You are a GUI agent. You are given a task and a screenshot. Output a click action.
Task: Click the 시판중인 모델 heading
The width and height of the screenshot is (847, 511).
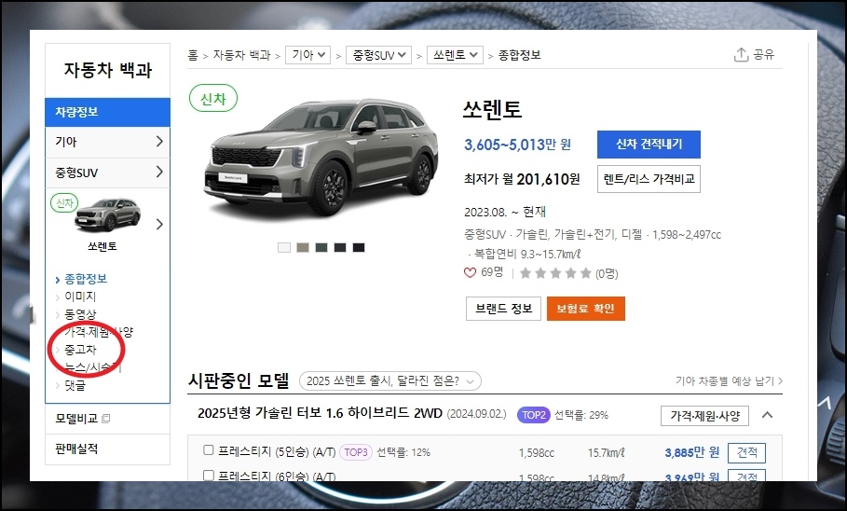click(239, 380)
